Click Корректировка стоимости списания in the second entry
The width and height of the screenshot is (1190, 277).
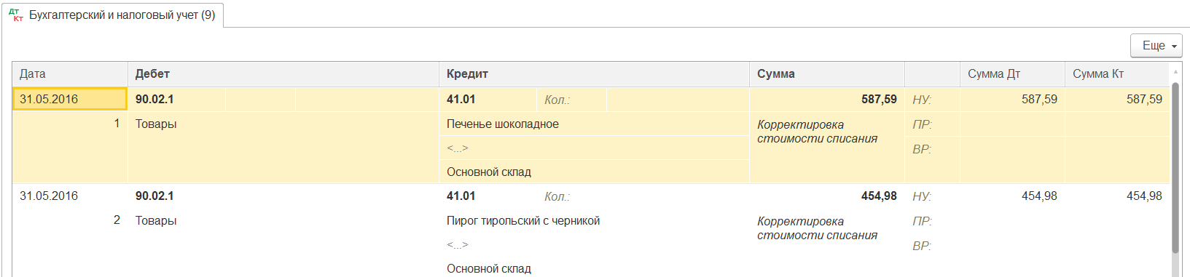[x=817, y=228]
